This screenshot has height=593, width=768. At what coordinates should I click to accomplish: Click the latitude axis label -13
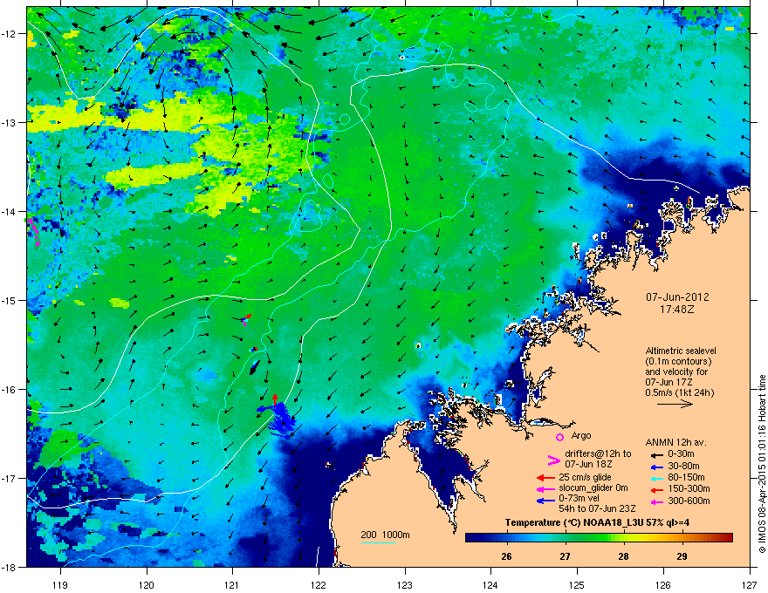point(10,122)
